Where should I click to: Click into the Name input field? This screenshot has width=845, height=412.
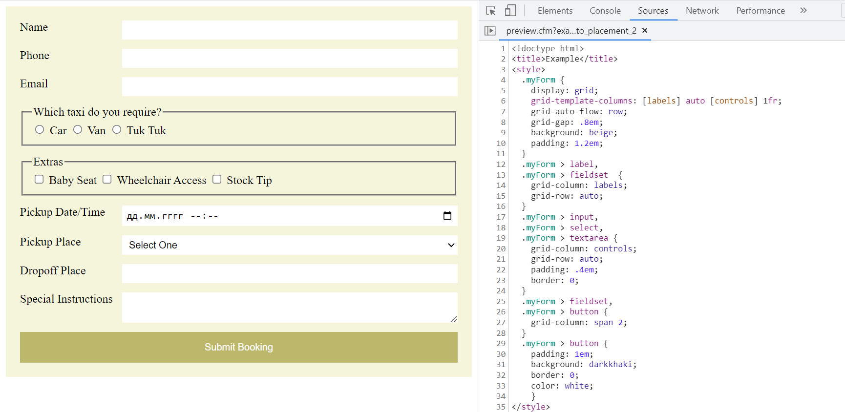point(289,30)
